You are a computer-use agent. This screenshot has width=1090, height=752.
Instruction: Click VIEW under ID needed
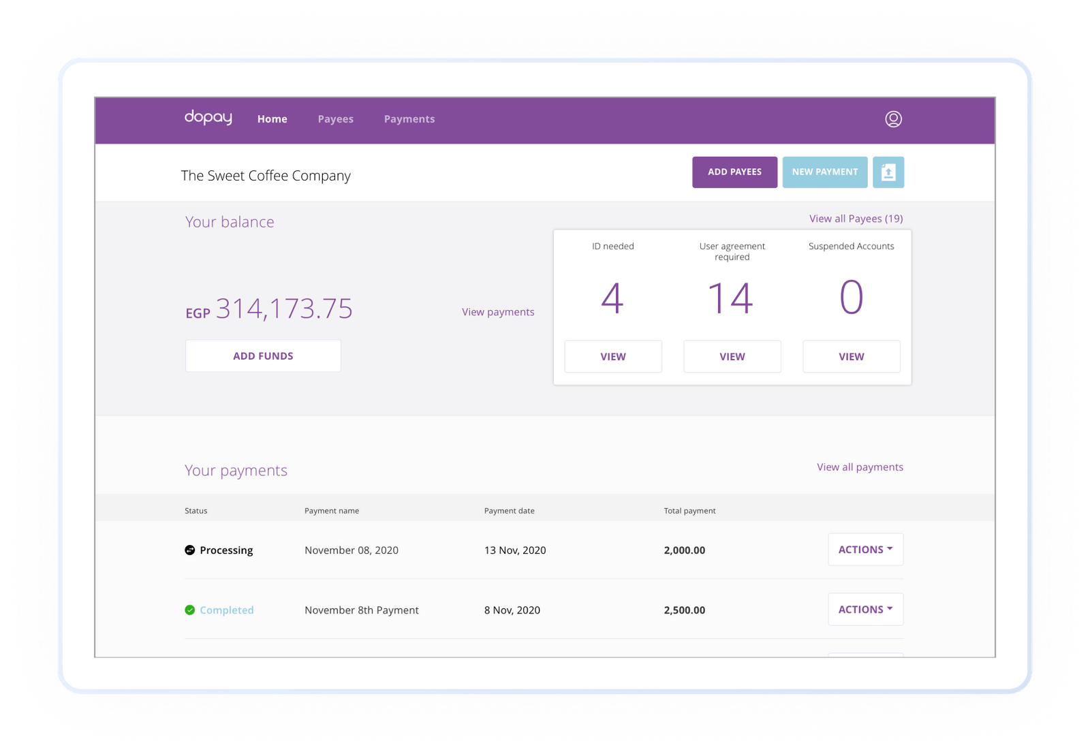[x=612, y=356]
